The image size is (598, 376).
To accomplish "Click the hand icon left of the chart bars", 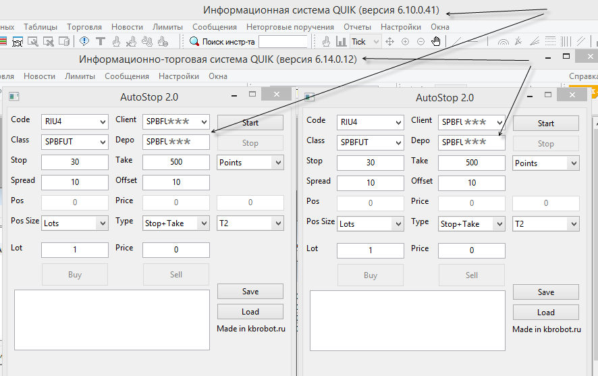I will (326, 41).
